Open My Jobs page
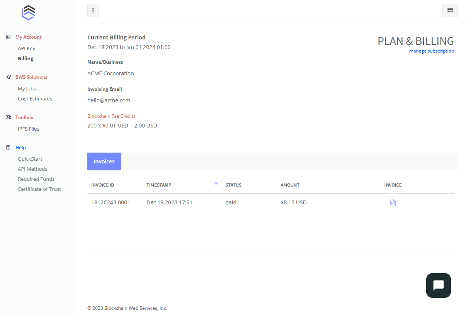This screenshot has height=316, width=466. [x=27, y=89]
